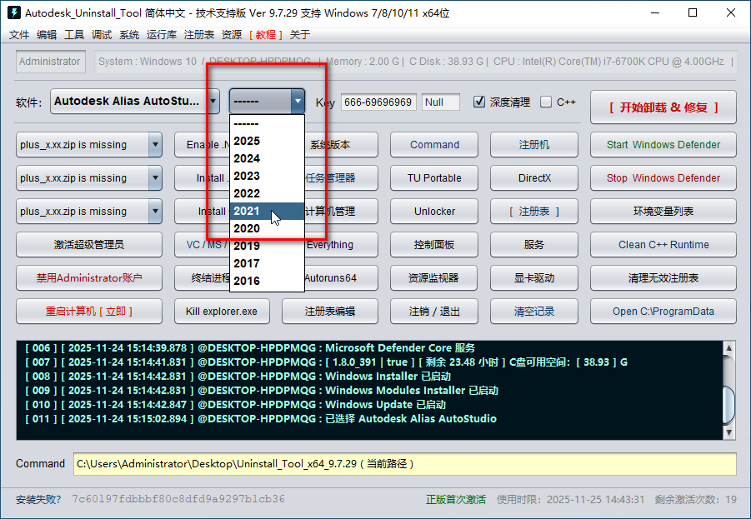Image resolution: width=751 pixels, height=519 pixels.
Task: Select 2022 from the year list
Action: click(267, 193)
